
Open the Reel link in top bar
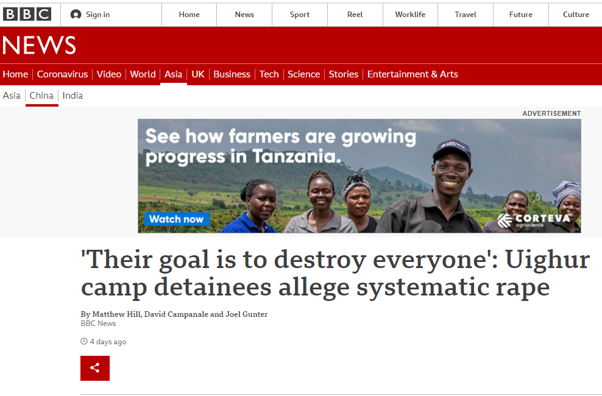pos(355,15)
